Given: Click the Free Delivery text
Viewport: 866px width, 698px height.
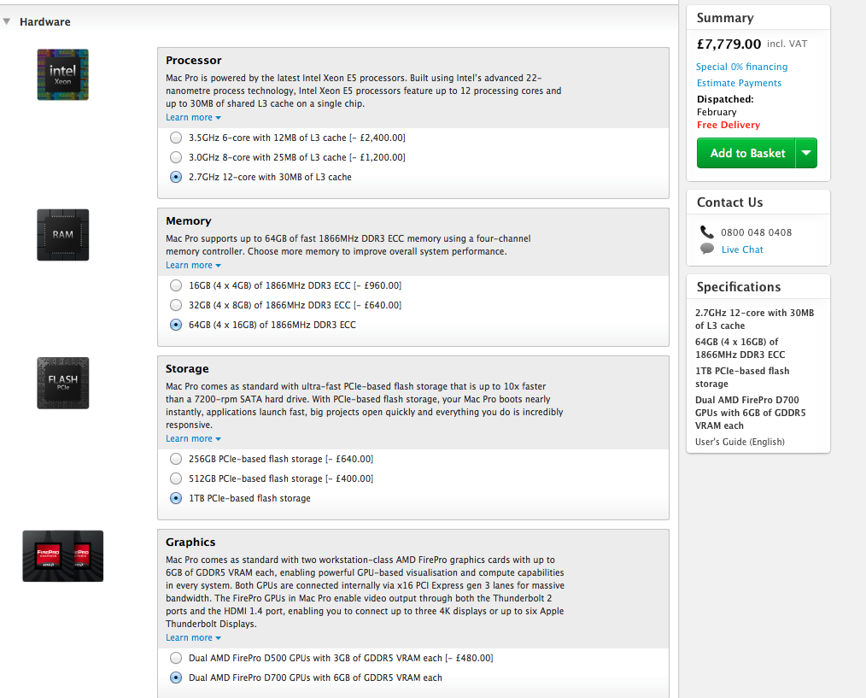Looking at the screenshot, I should tap(728, 125).
